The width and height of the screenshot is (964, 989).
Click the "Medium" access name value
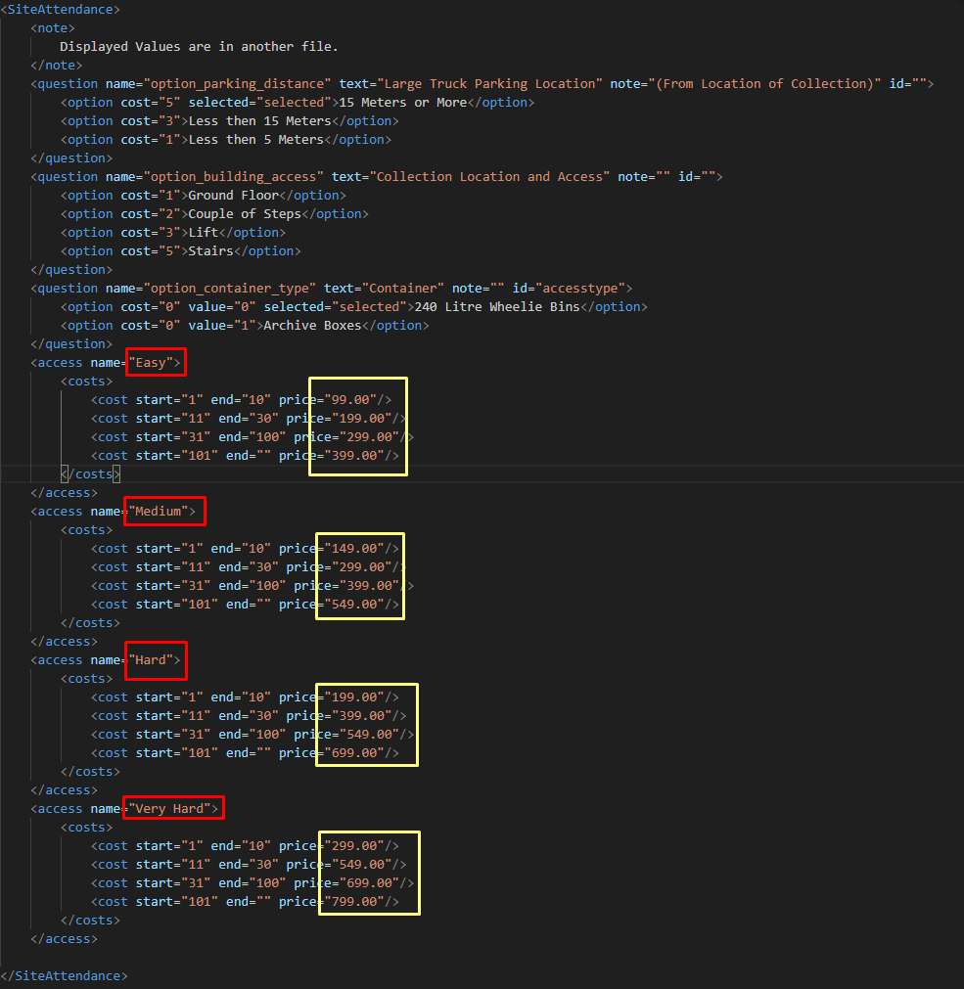159,512
